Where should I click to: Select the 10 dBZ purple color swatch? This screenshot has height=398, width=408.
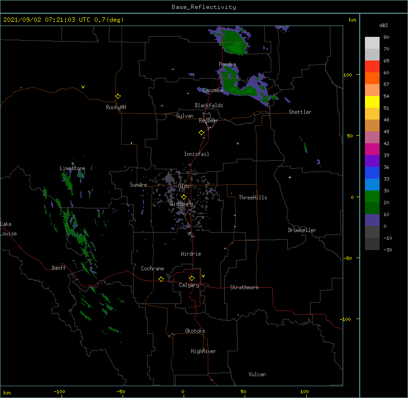(x=372, y=220)
